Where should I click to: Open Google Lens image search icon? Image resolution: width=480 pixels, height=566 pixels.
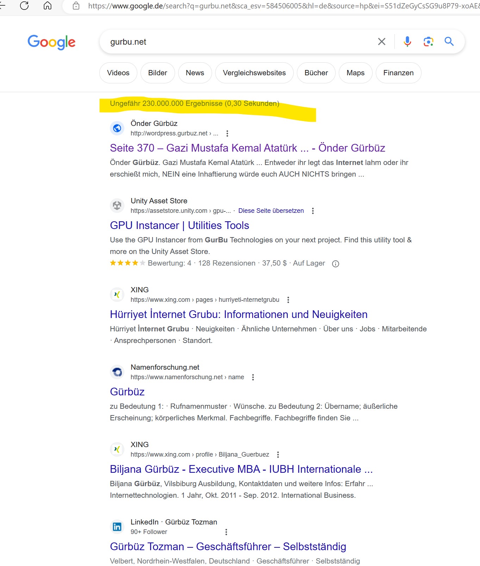[x=428, y=42]
